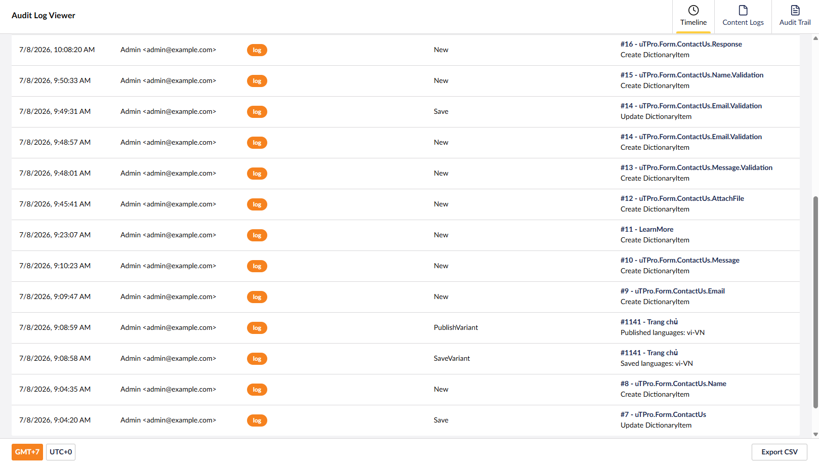Click log badge in 9:08:58 AM row
The image size is (819, 464).
[257, 359]
